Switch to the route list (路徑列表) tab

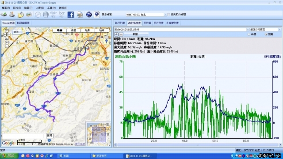(x=120, y=23)
